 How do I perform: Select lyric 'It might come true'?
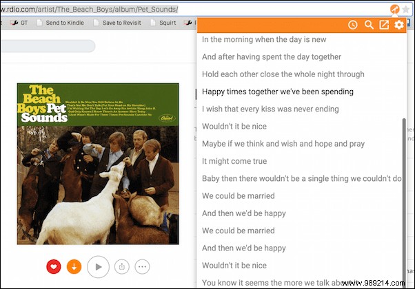[x=234, y=161]
